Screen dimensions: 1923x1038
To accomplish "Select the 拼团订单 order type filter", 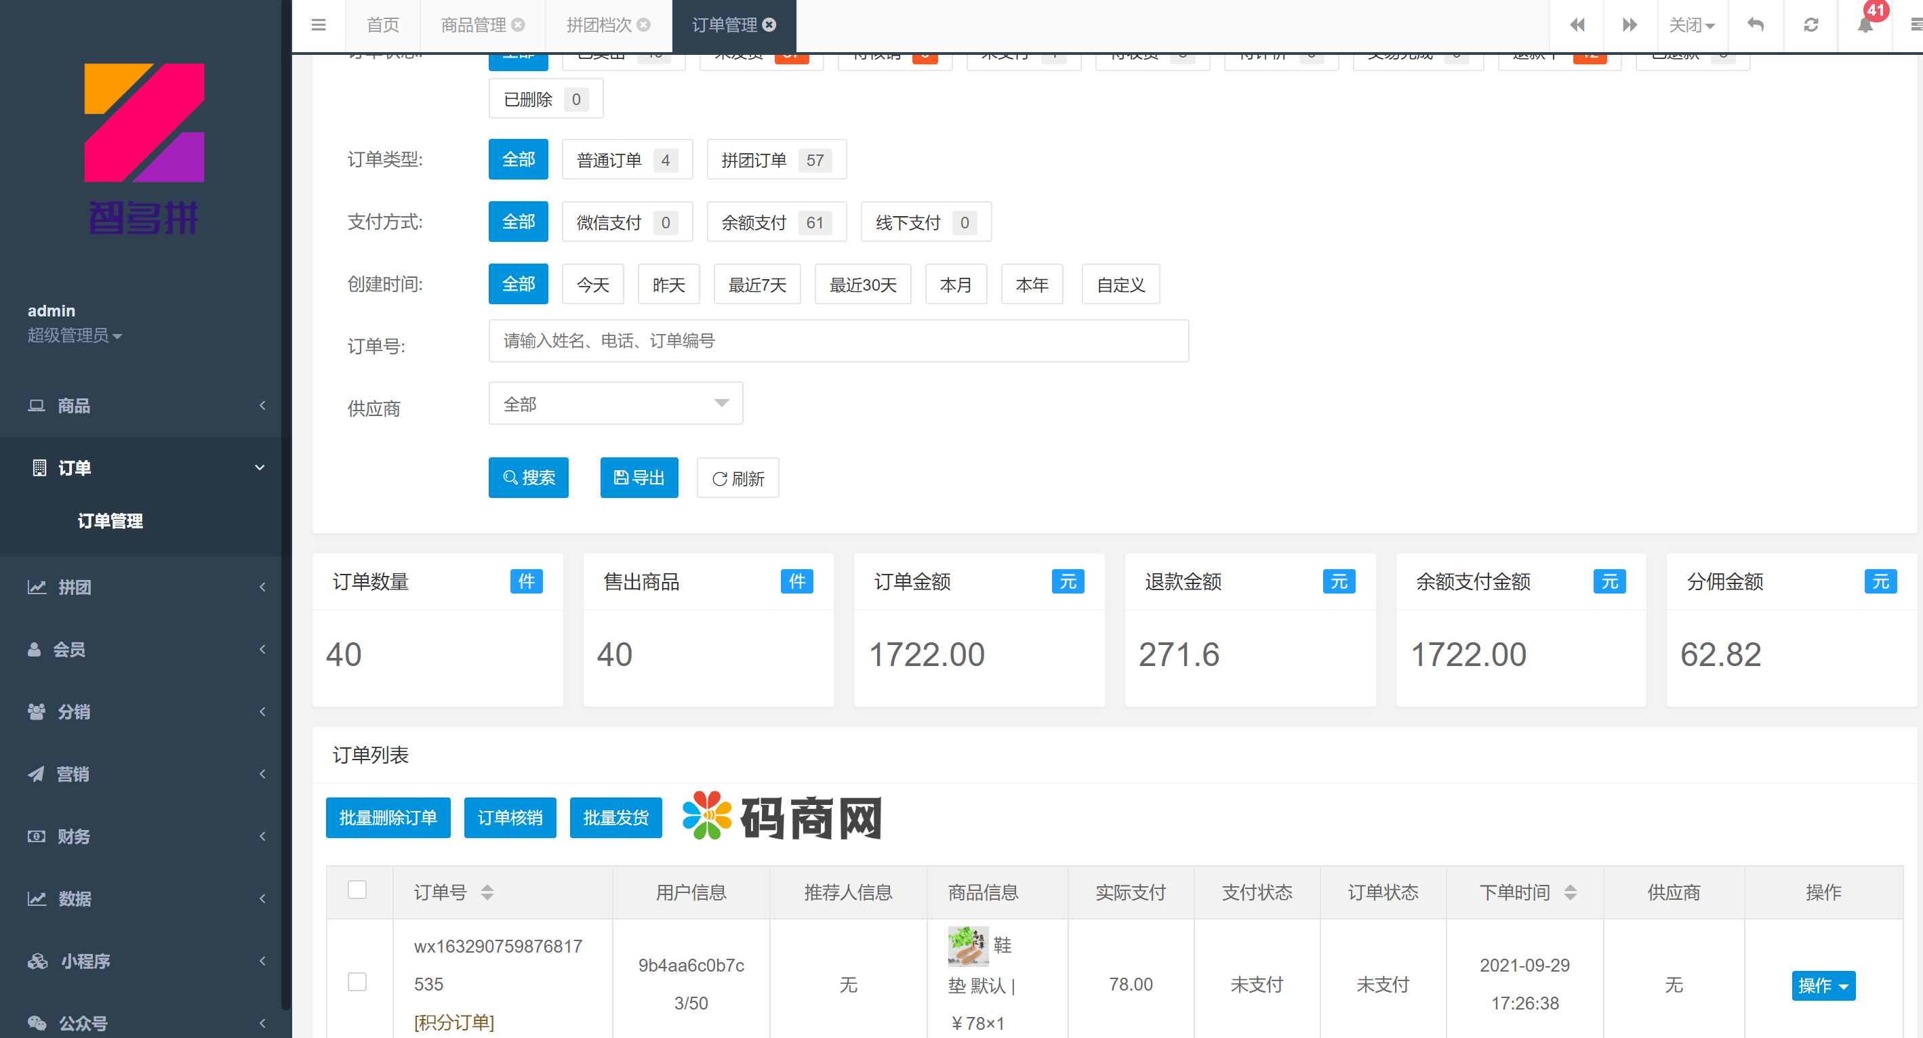I will [x=775, y=160].
